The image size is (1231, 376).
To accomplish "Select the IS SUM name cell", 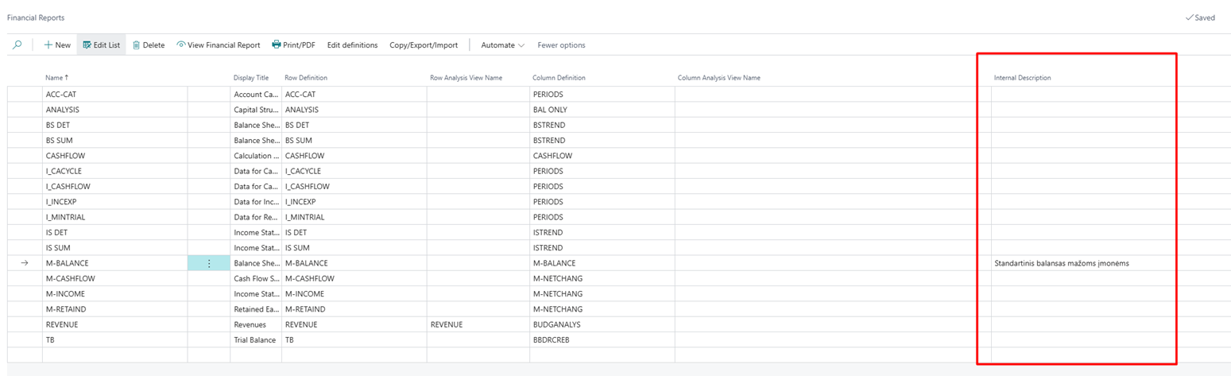I will pos(115,248).
